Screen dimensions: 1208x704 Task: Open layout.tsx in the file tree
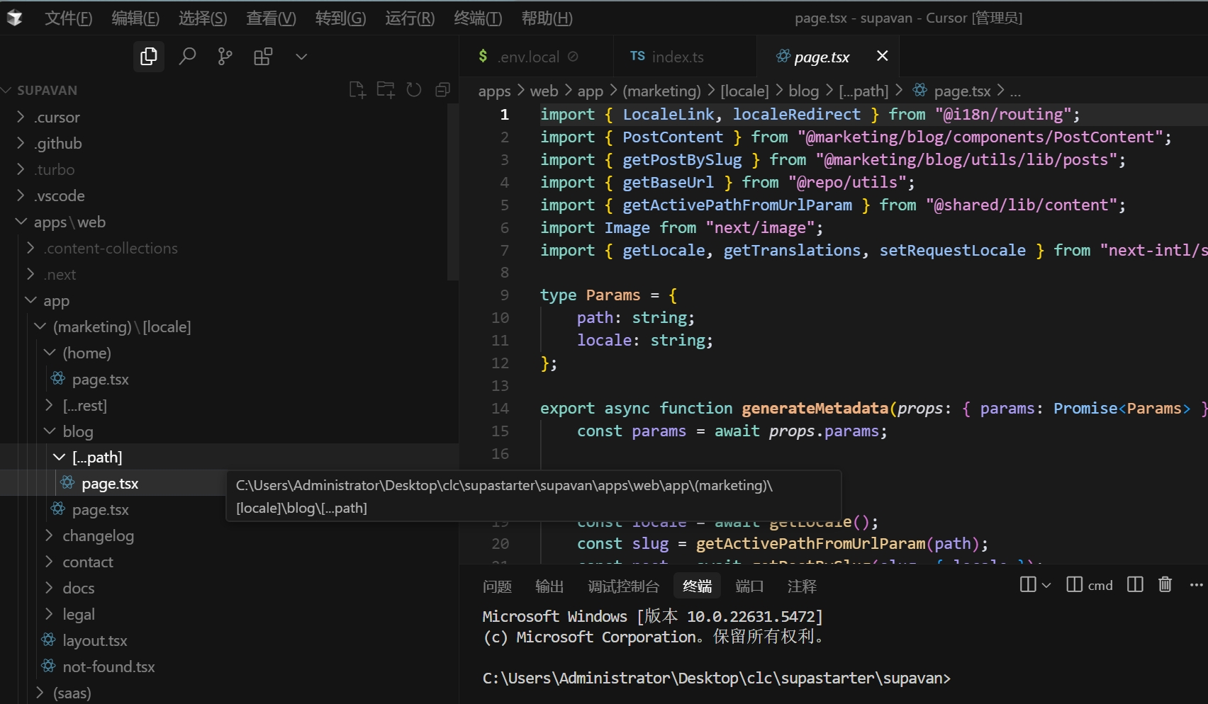94,641
